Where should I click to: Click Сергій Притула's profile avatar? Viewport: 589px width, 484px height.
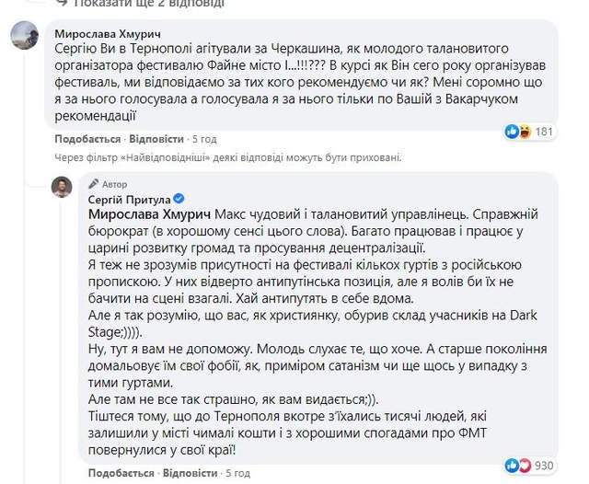coord(60,189)
